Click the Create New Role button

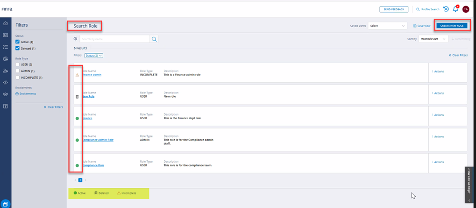coord(451,25)
